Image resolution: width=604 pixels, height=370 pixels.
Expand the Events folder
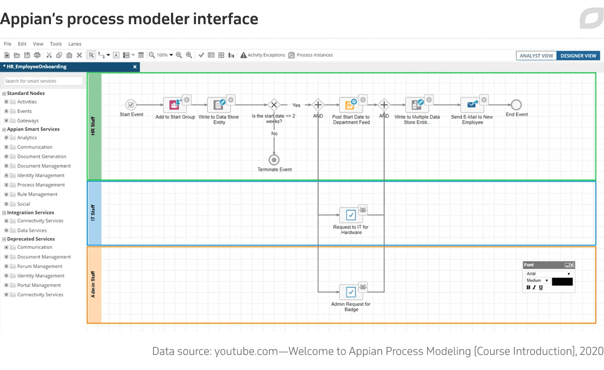tap(6, 111)
